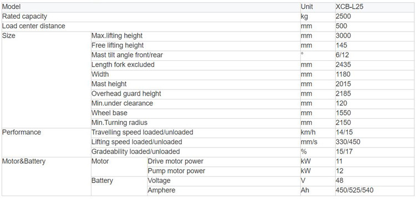Click the Width value 1180
Viewport: 416px width, 199px height.
343,74
